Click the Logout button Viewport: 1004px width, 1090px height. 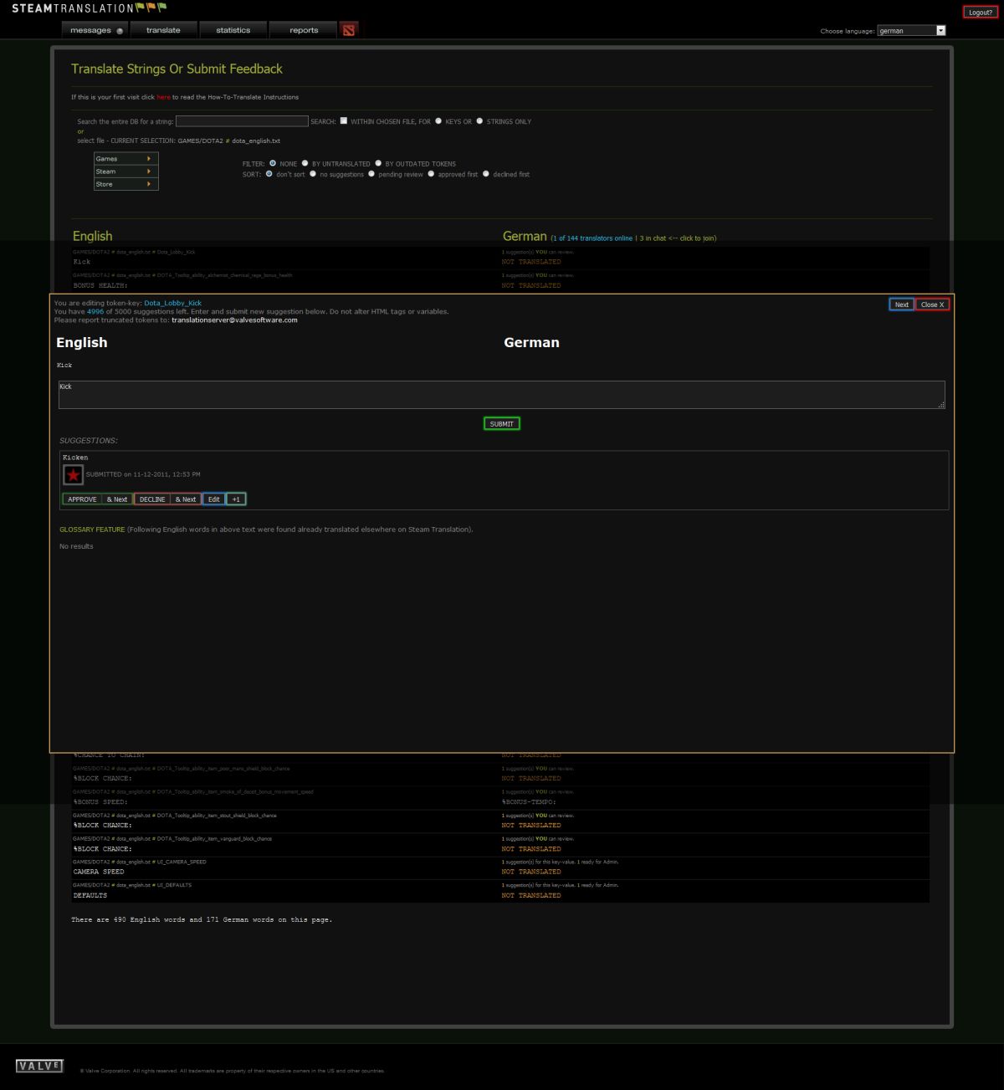click(x=980, y=13)
